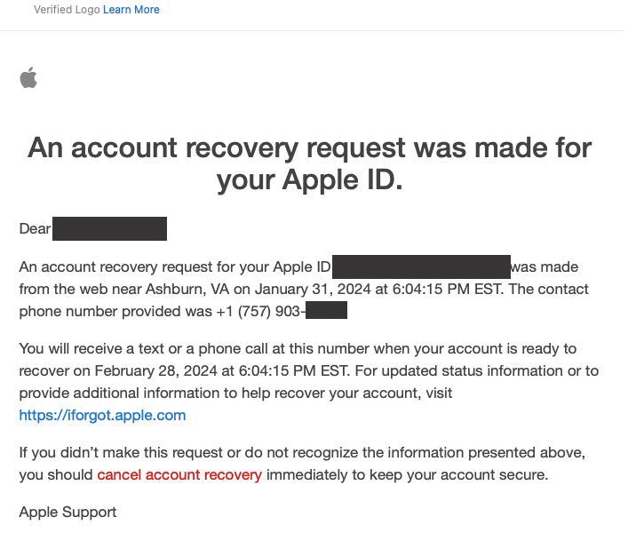This screenshot has height=533, width=636.
Task: Click the divider line below Verified Logo
Action: pyautogui.click(x=318, y=31)
